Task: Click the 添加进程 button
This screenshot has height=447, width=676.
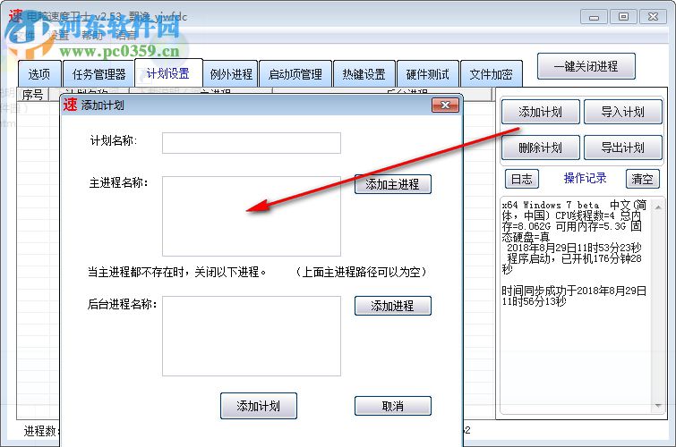Action: tap(393, 306)
